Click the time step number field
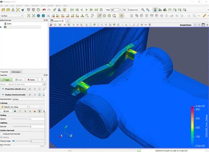 (x=125, y=10)
